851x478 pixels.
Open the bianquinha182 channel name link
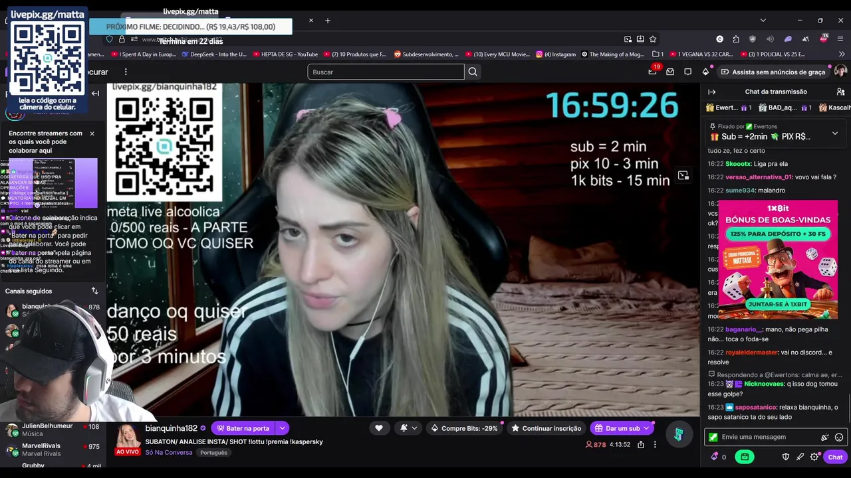click(x=172, y=428)
